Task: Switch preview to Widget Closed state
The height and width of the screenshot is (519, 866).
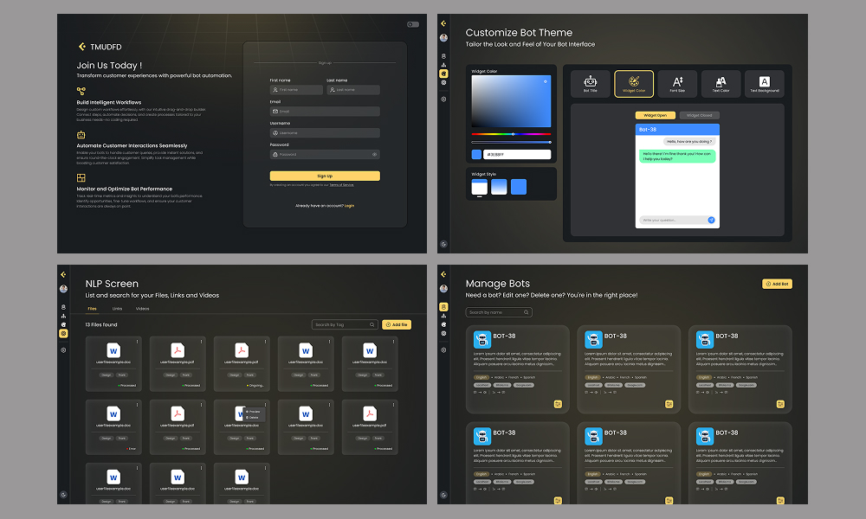Action: [699, 115]
